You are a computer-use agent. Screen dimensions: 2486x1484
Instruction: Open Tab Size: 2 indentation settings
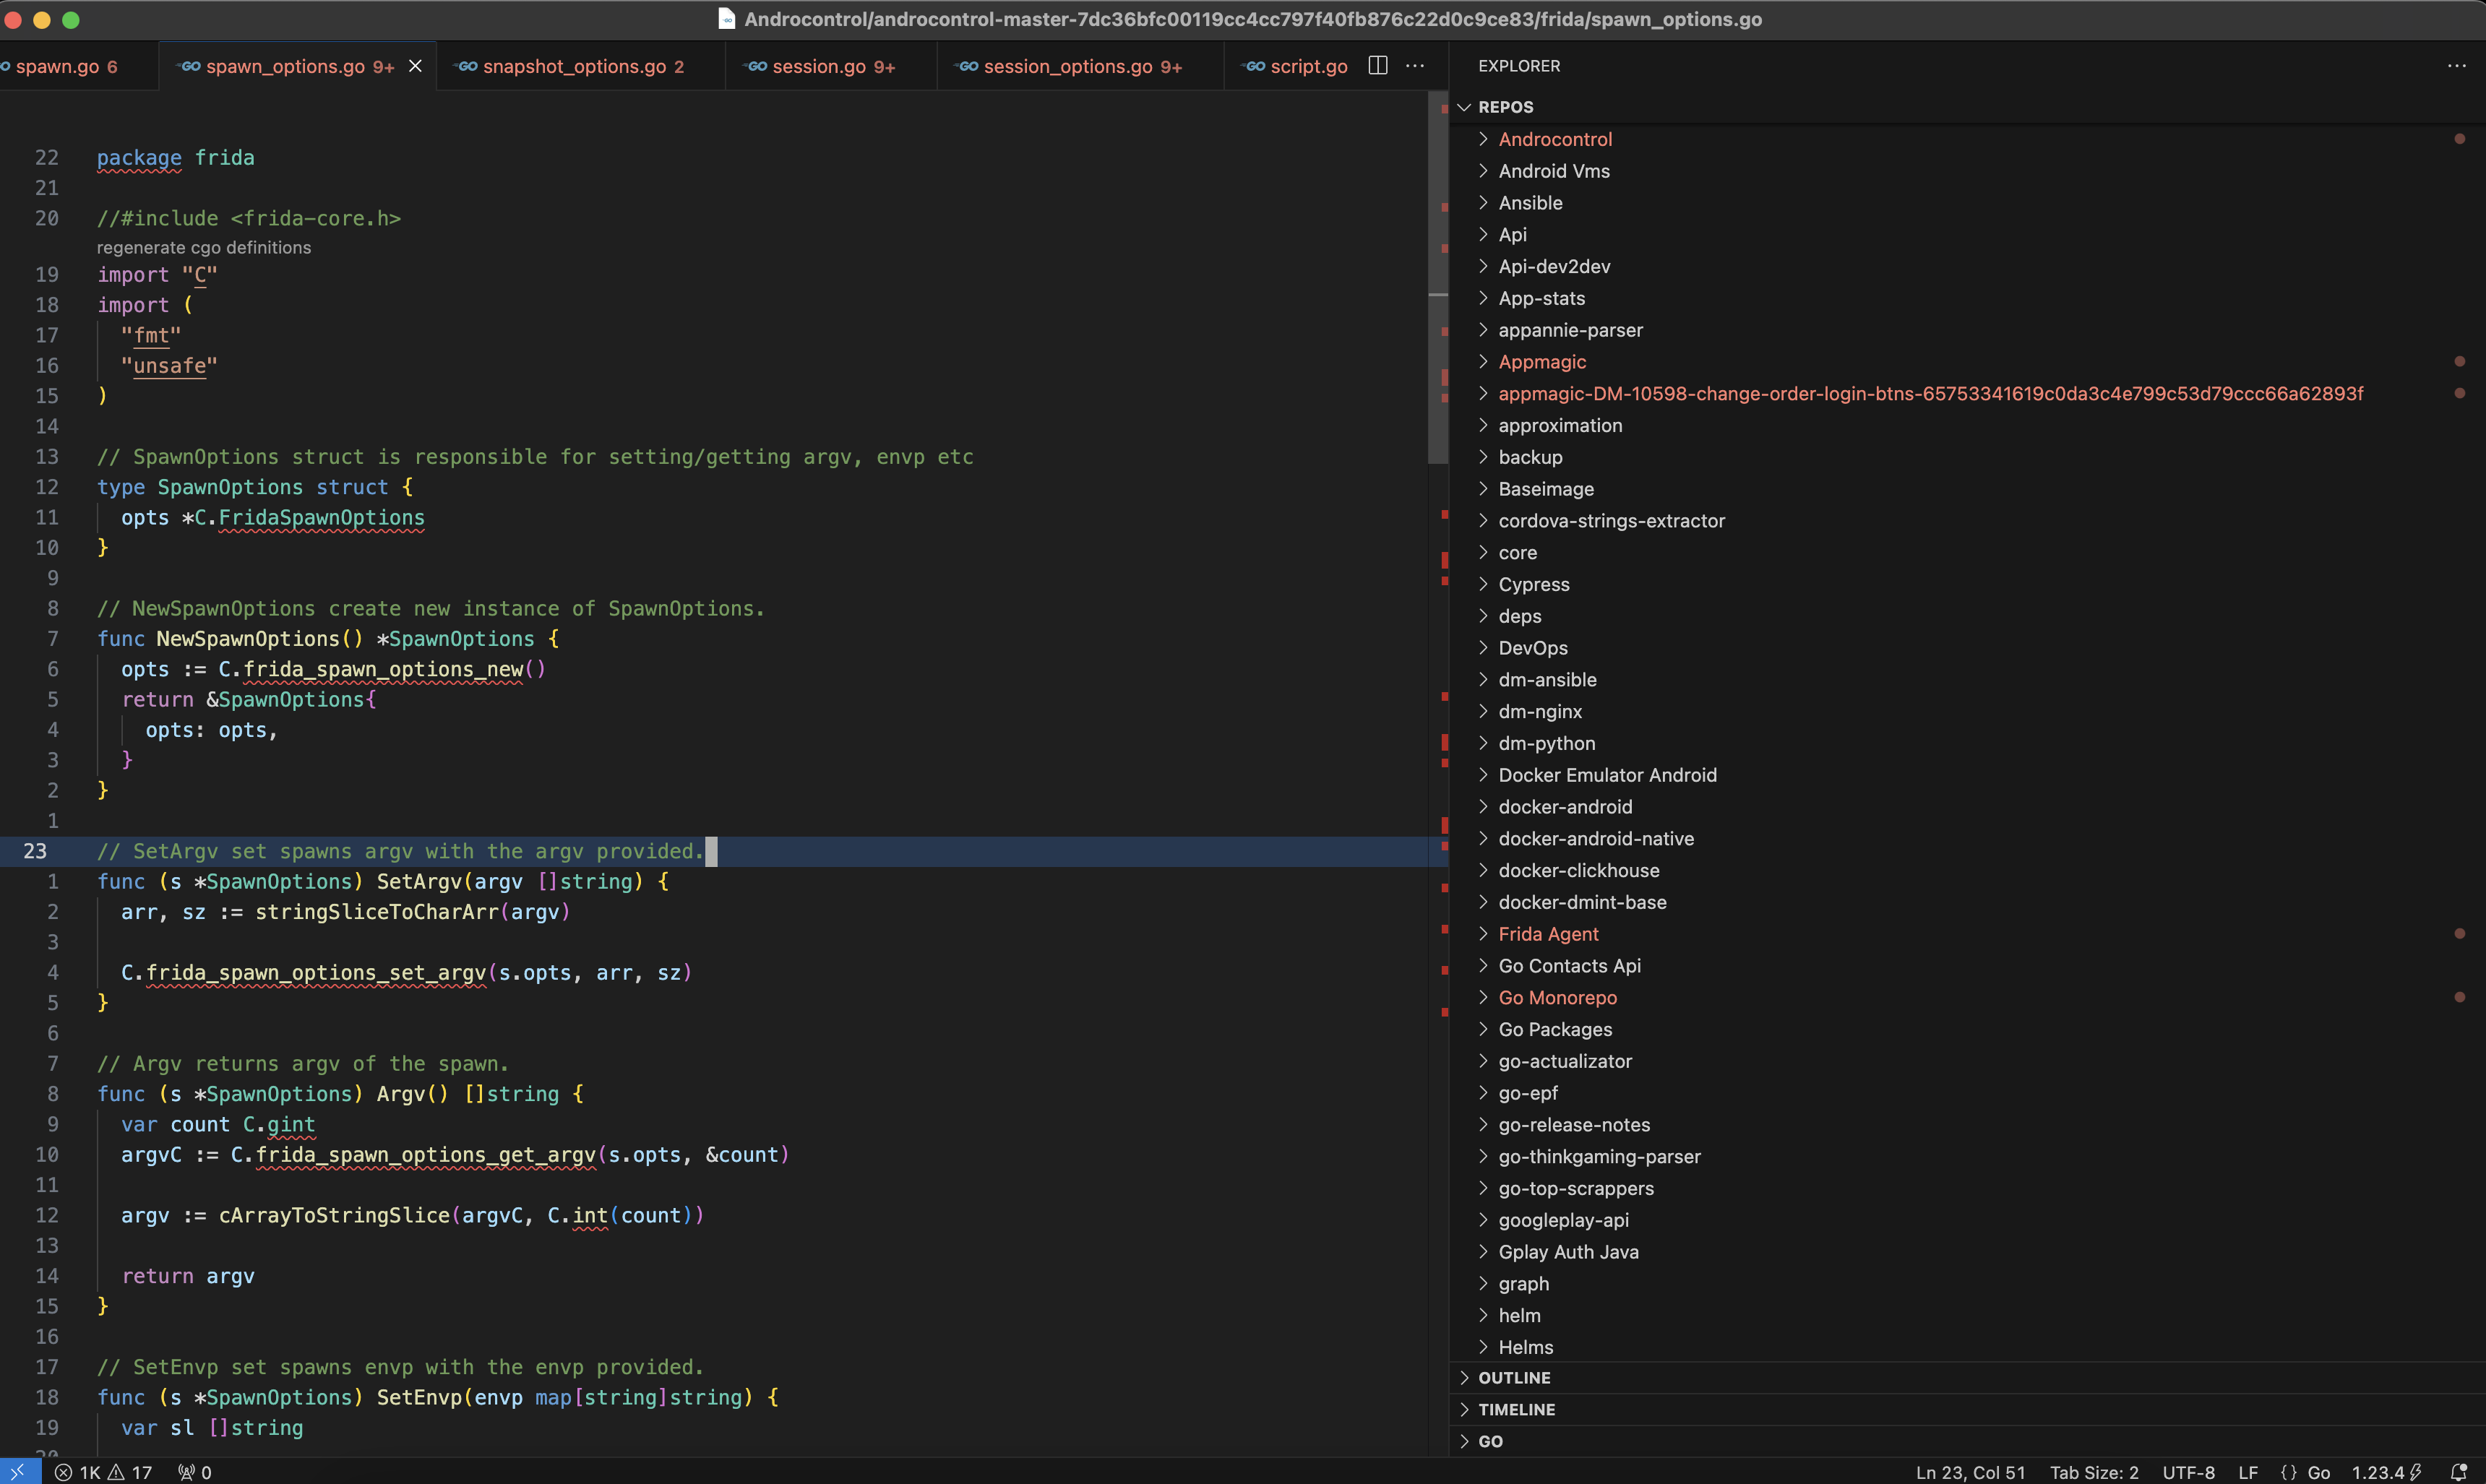click(2094, 1472)
